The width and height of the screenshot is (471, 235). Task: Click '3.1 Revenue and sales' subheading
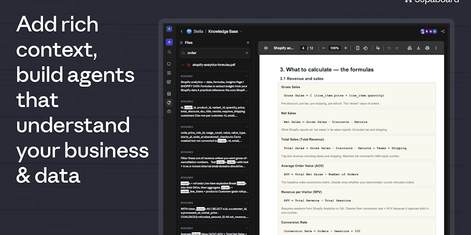pos(302,79)
